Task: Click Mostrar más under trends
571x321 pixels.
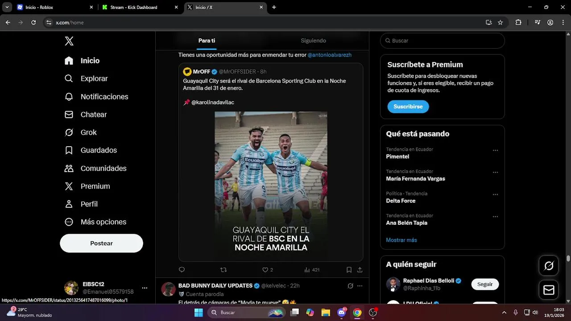Action: 401,240
